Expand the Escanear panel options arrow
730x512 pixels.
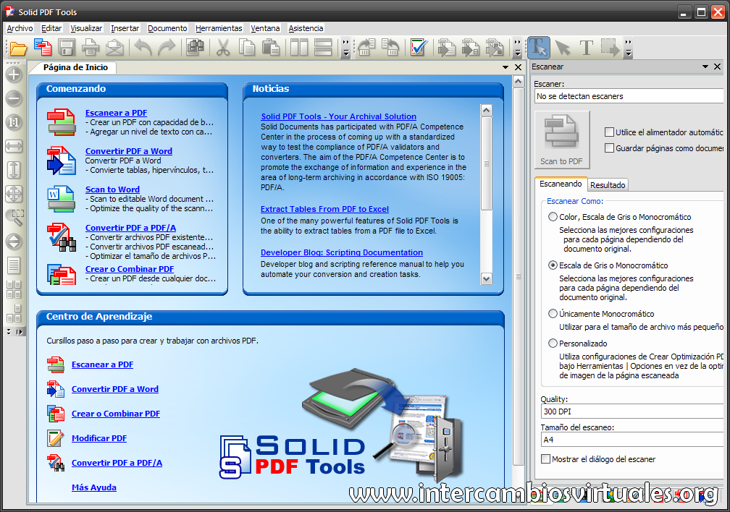point(705,67)
